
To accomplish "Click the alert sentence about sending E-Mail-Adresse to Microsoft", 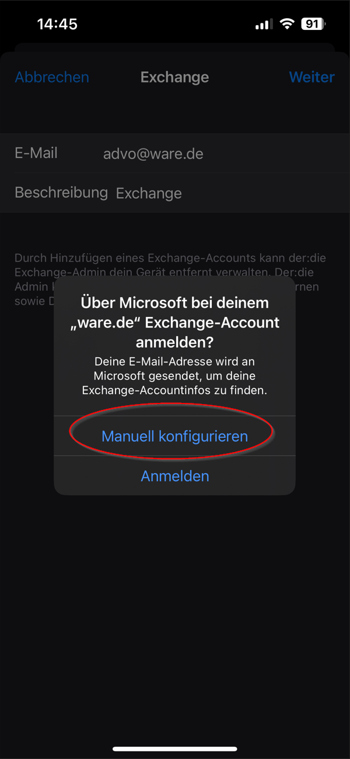I will pos(174,375).
